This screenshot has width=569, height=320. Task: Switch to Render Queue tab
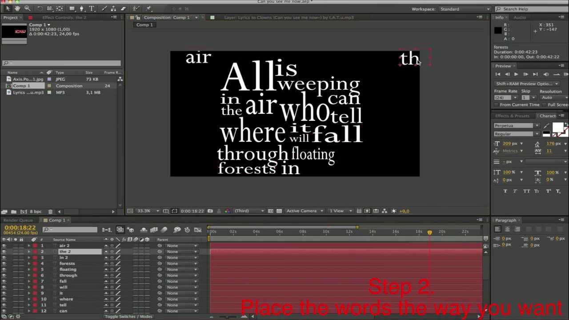[18, 220]
